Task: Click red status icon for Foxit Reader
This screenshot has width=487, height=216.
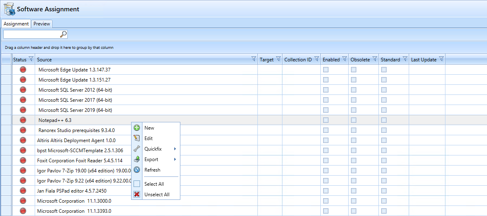Action: [23, 160]
